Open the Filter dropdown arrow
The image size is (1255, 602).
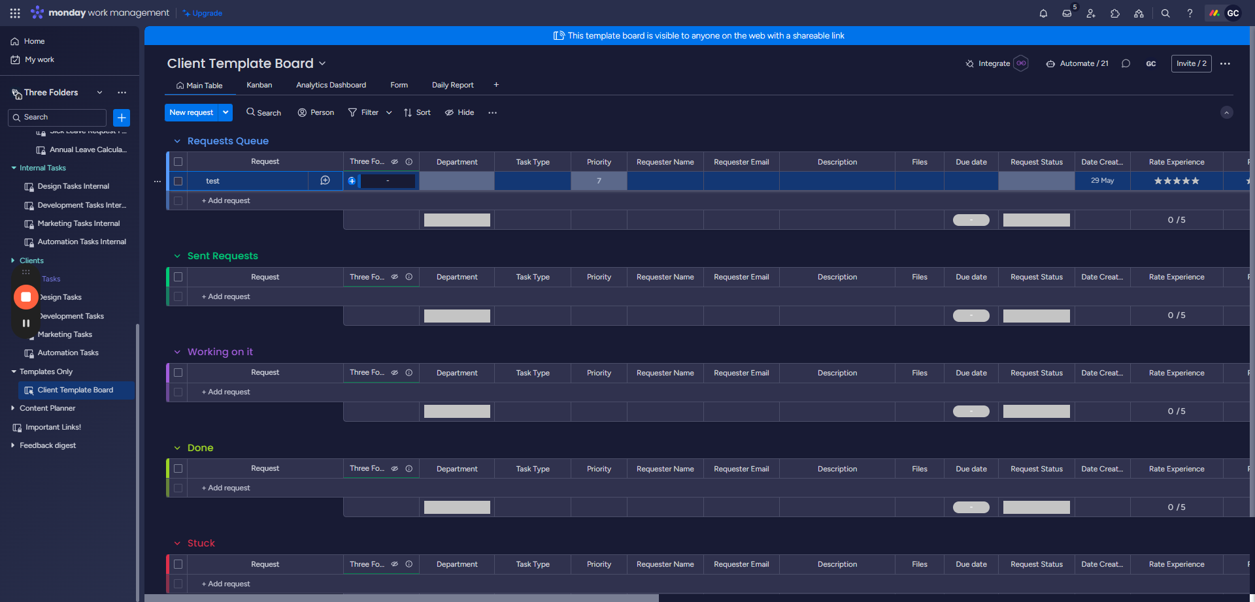[389, 113]
